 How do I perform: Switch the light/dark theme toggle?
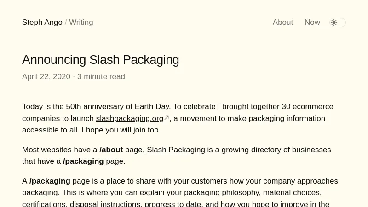pos(338,23)
